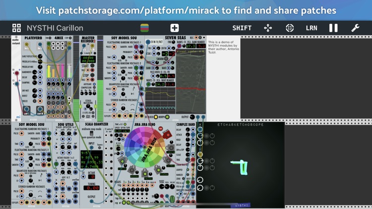
Task: Toggle the 4MIX HM switch
Action: point(50,38)
